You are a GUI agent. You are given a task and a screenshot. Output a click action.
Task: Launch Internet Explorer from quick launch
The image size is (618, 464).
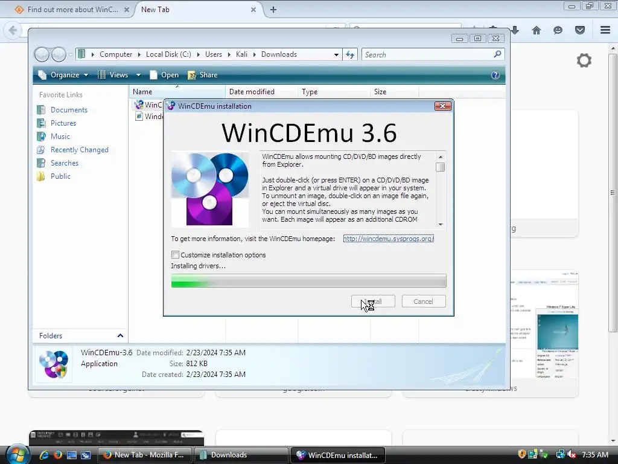pos(43,454)
